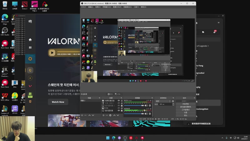
Task: Click the 退出 exit button in OBS
Action: pos(186,115)
